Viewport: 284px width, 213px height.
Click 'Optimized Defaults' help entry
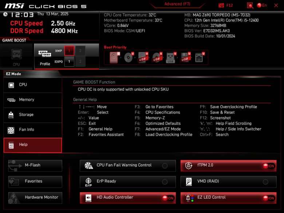click(163, 123)
